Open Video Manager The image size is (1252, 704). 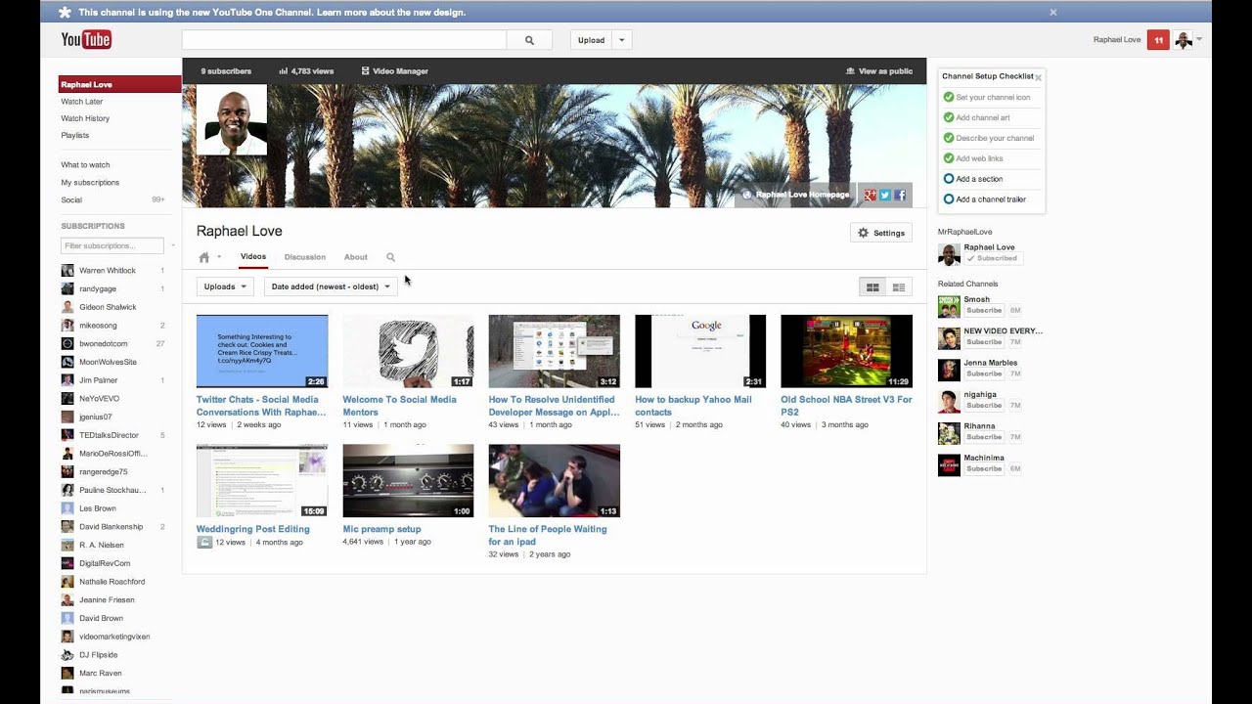[x=394, y=71]
